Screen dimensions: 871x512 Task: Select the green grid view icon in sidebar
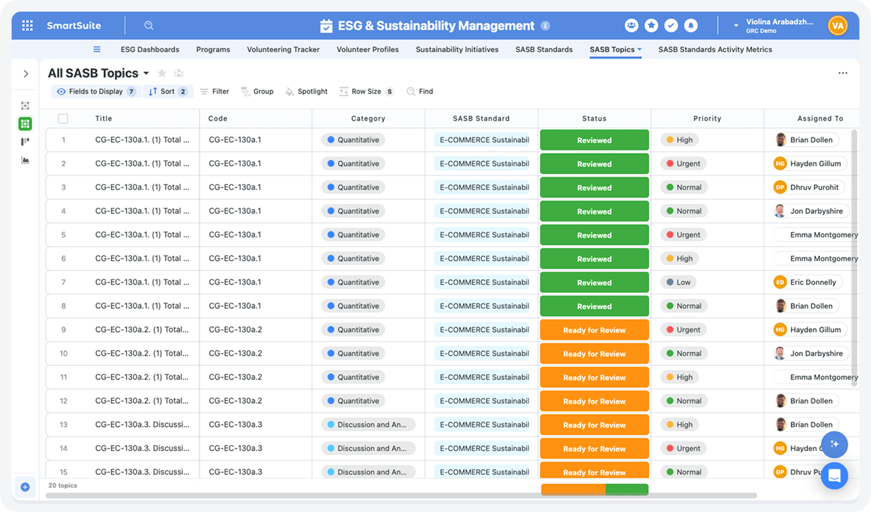[25, 124]
